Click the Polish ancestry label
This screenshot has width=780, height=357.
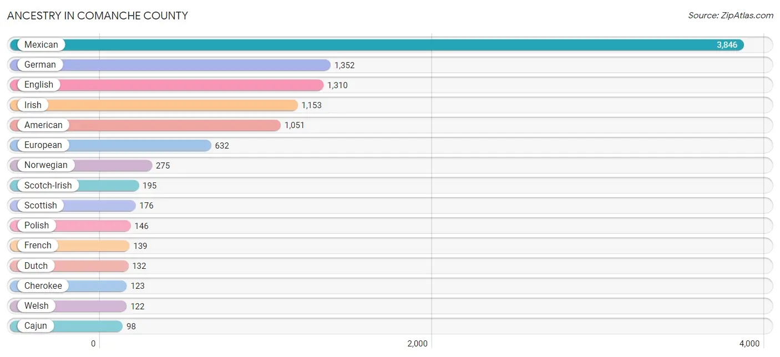point(37,226)
